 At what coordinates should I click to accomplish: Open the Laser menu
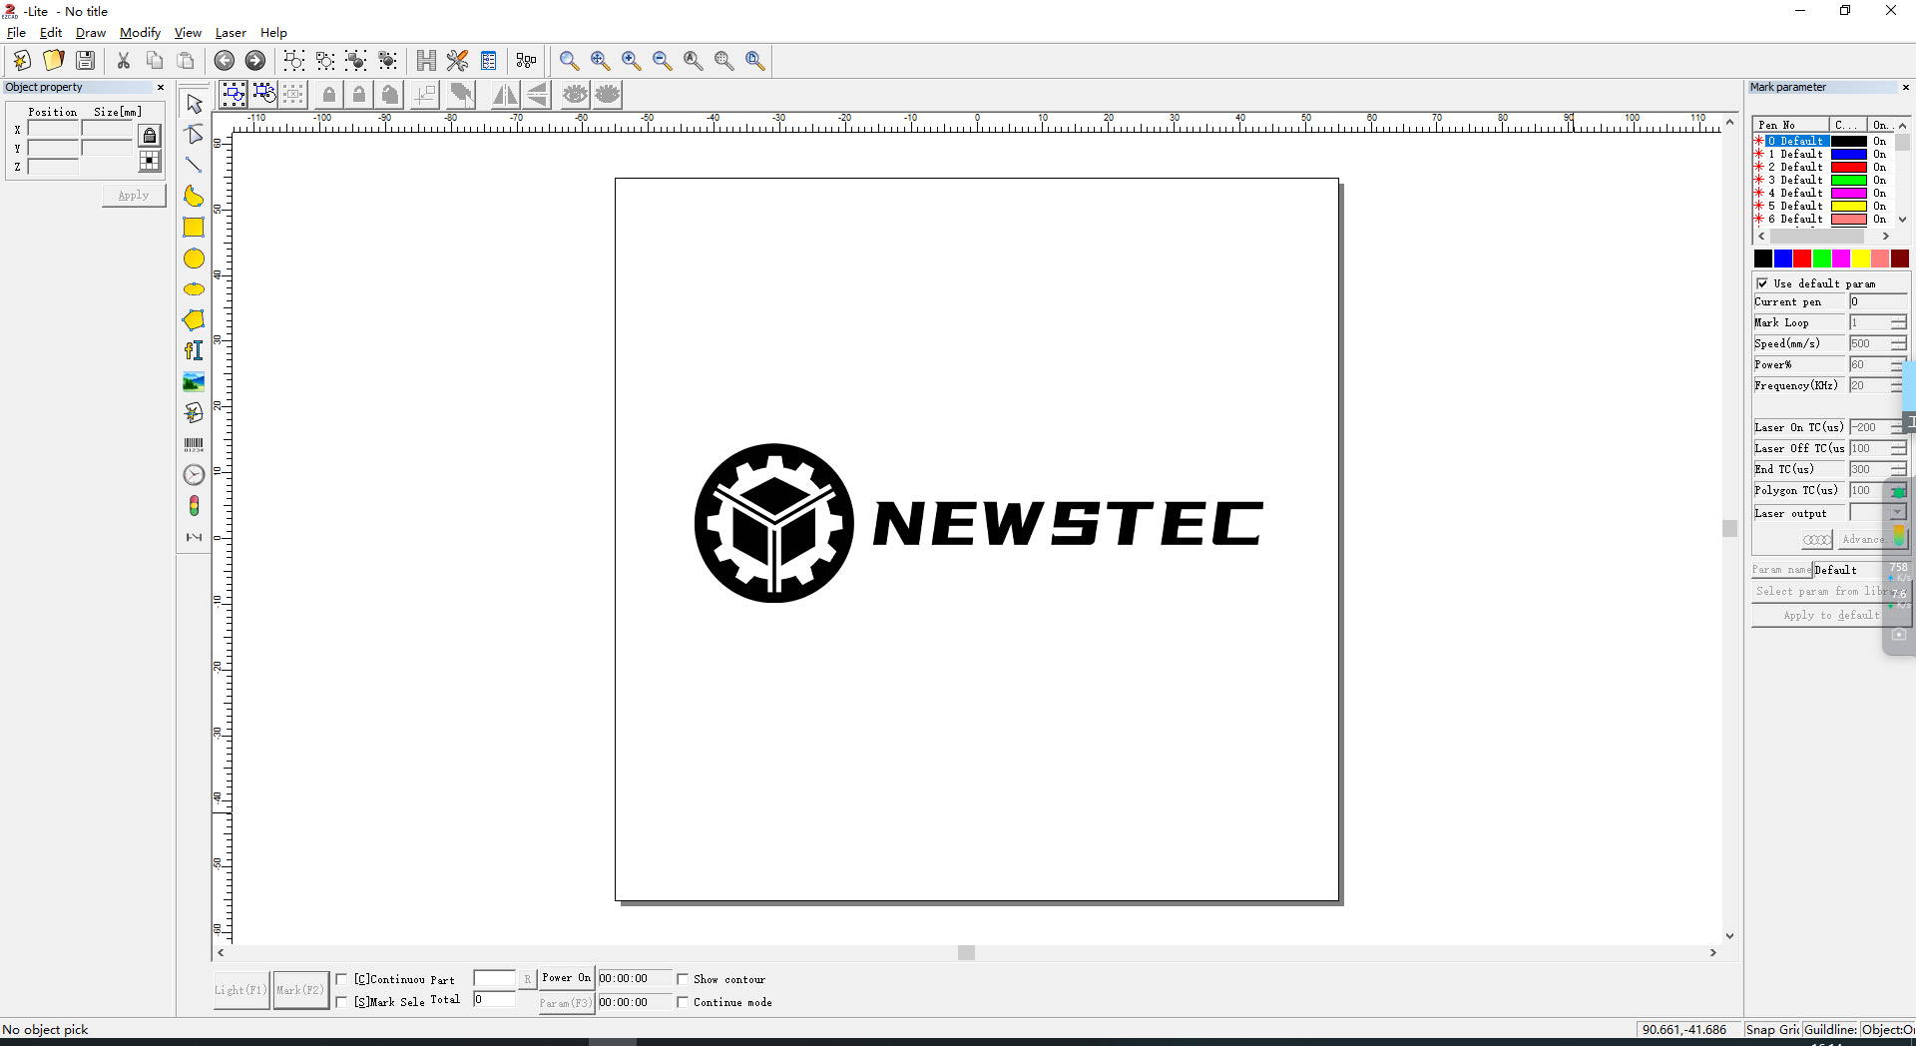231,33
